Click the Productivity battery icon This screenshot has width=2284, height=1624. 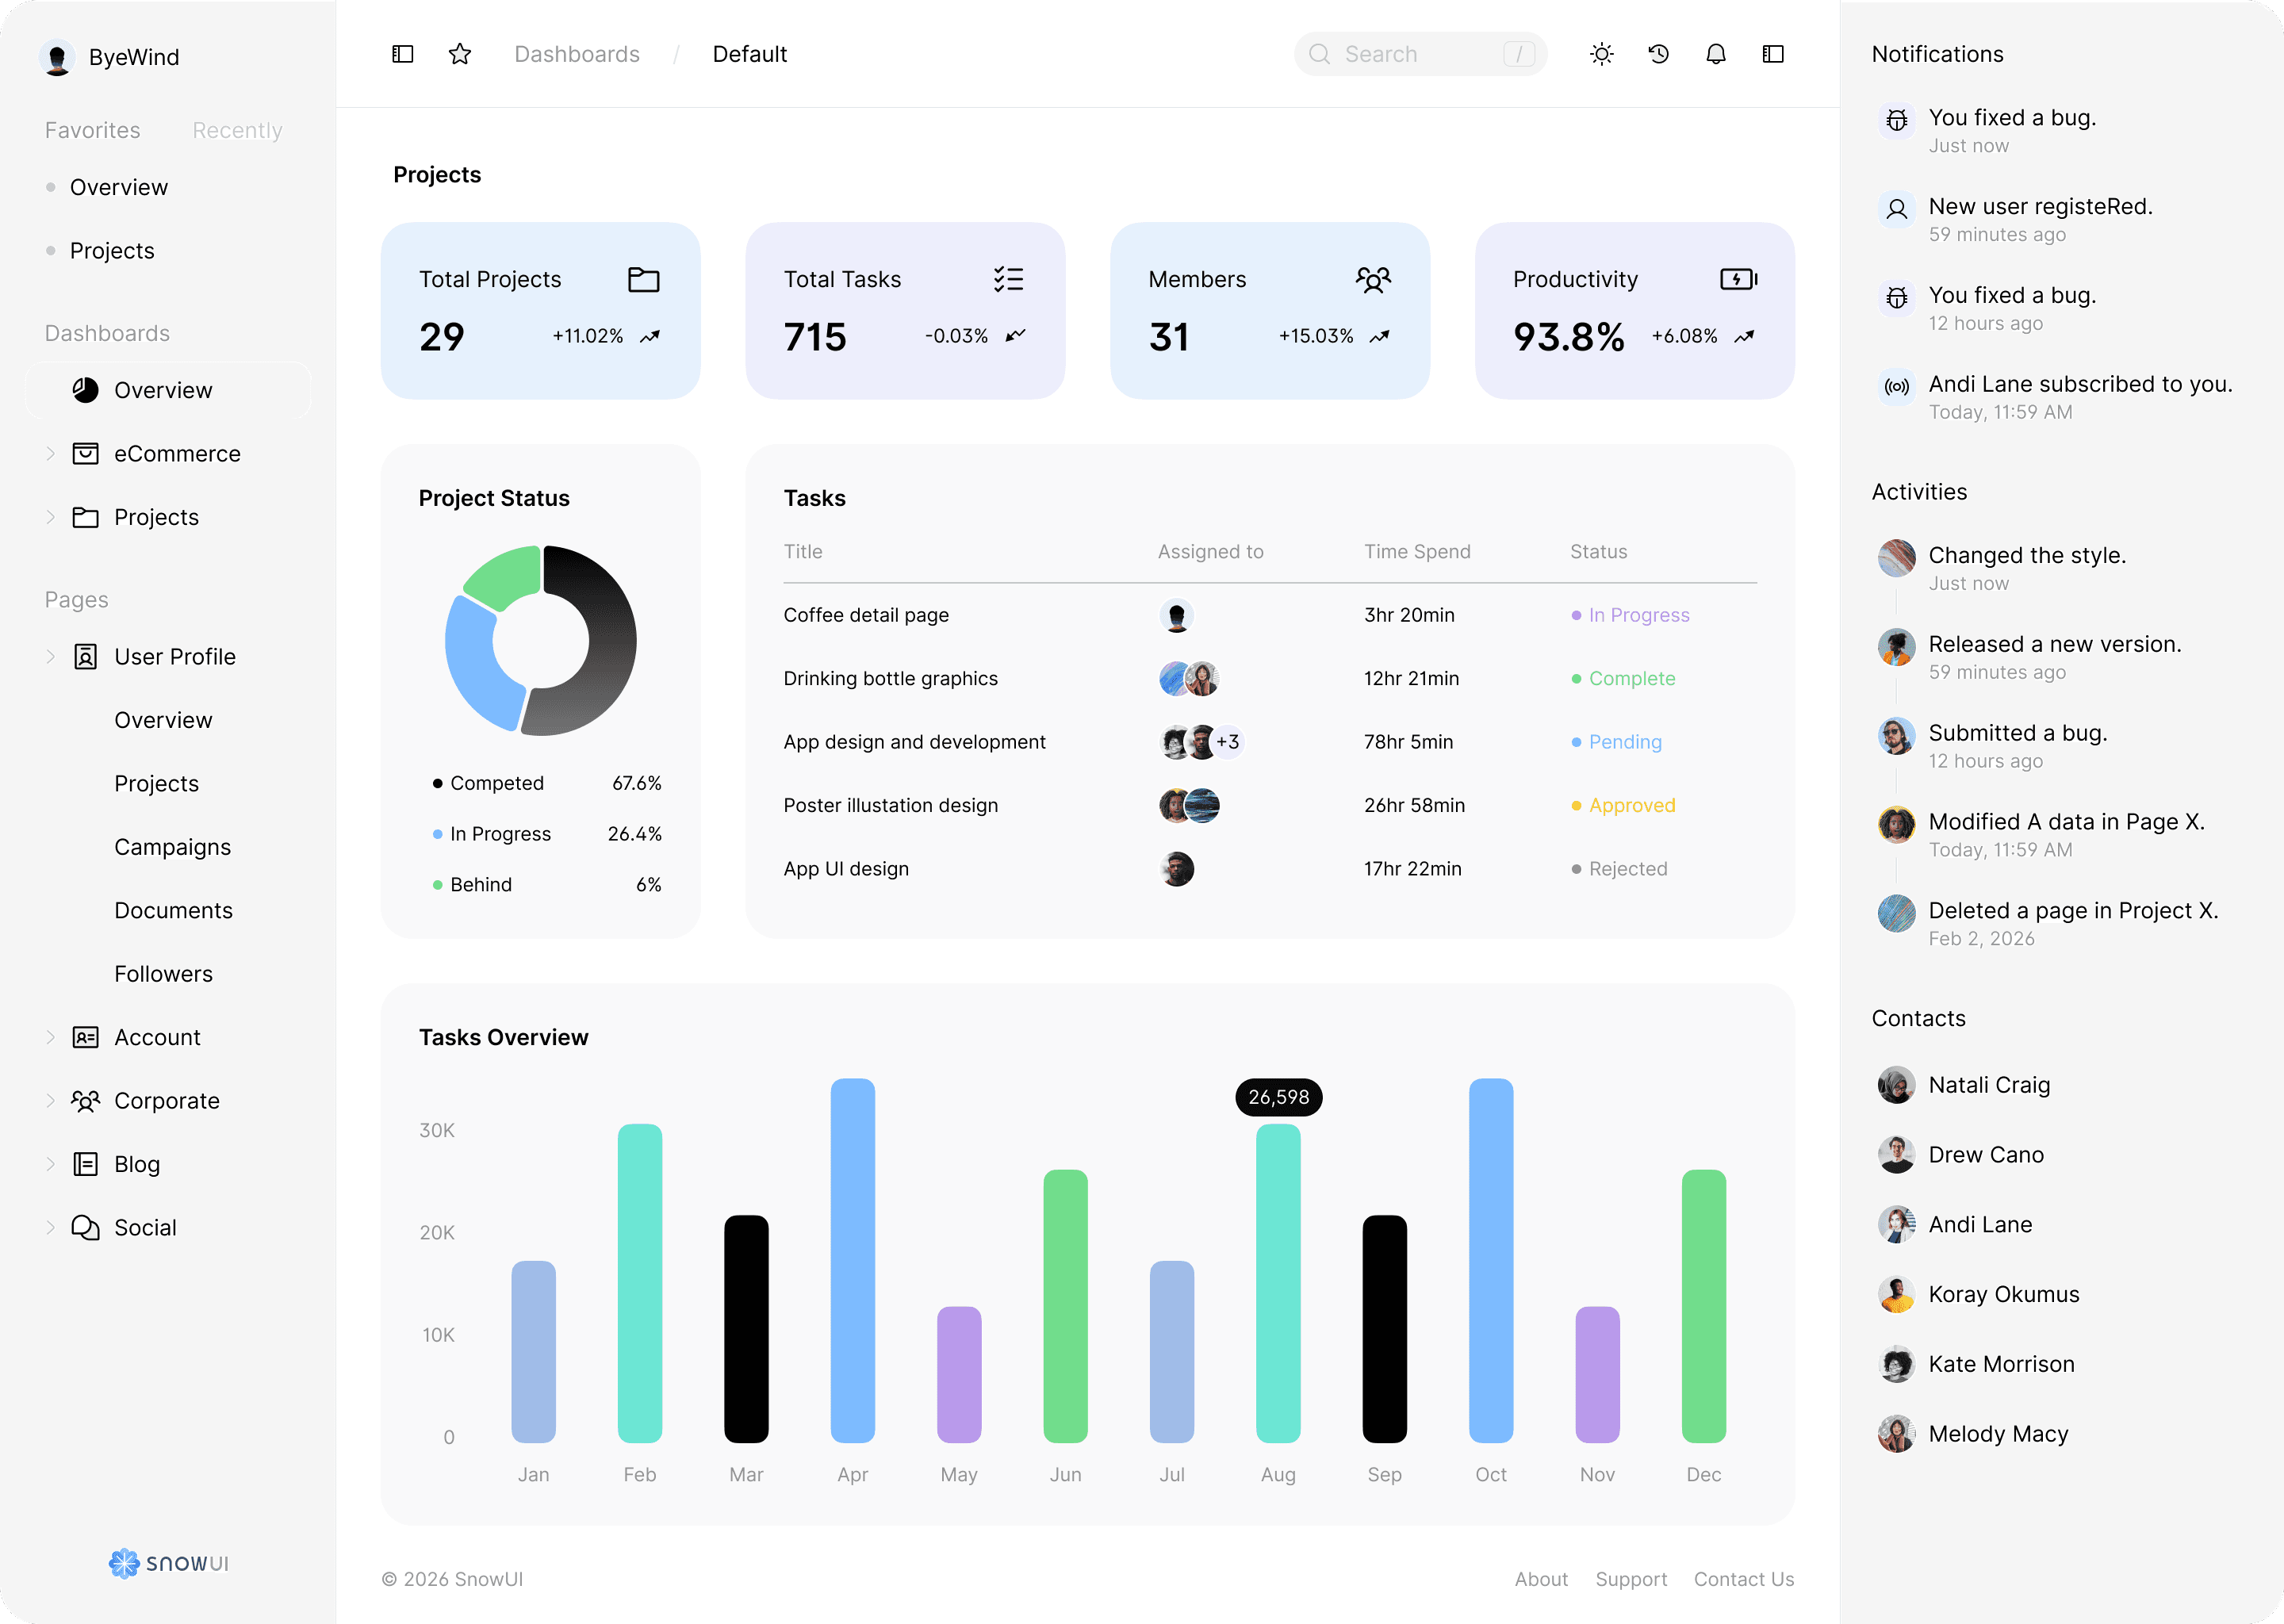(x=1738, y=279)
